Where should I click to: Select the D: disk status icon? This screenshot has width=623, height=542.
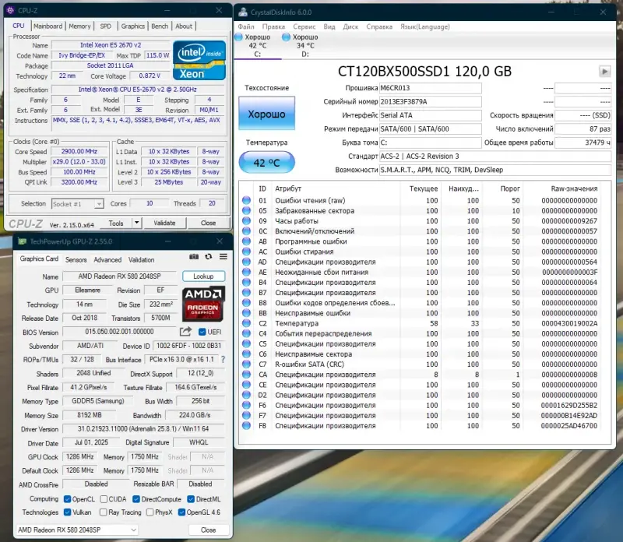(287, 37)
